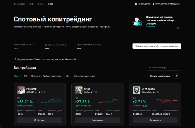Screen dimensions: 195x128
Task: Click Pastaroll handle @BGUSER-0...
Action: 31,92
